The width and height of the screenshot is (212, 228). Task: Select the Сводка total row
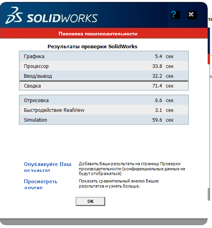(104, 86)
